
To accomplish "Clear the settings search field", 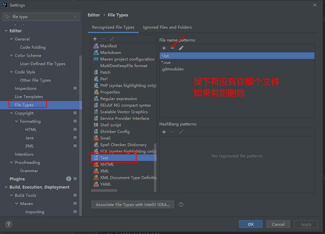I will 75,17.
